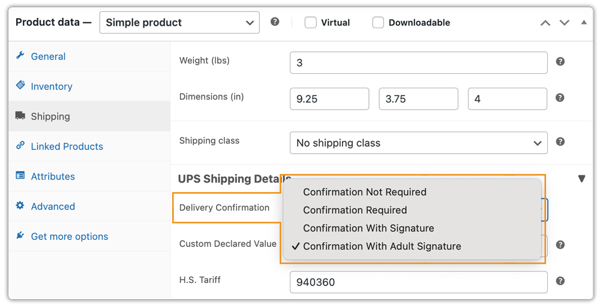
Task: Click the H.S. Tariff field 940360
Action: (419, 282)
